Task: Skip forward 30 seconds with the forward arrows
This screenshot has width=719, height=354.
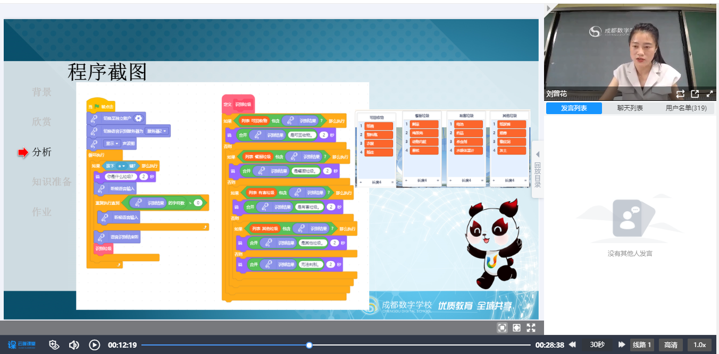Action: (x=621, y=345)
